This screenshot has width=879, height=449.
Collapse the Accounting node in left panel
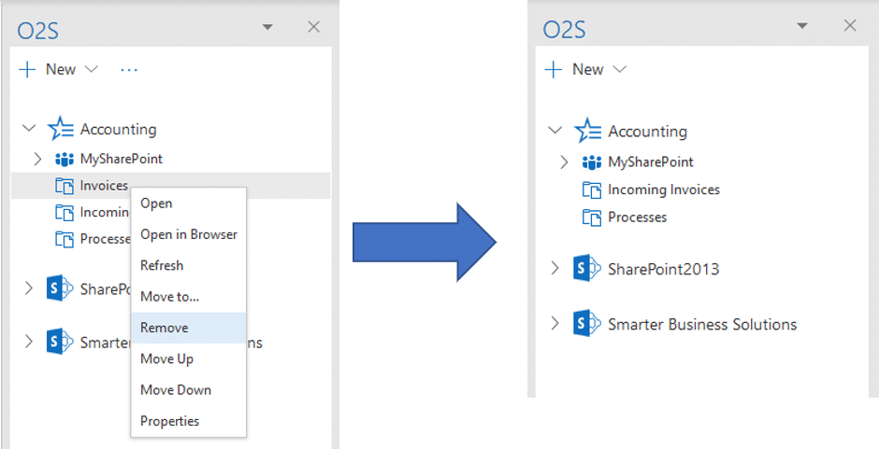29,128
